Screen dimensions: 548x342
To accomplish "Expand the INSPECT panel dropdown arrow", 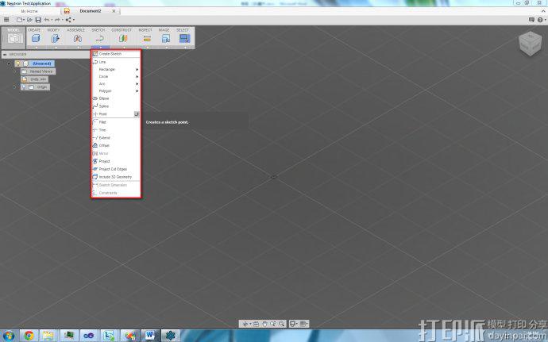I will pyautogui.click(x=147, y=47).
